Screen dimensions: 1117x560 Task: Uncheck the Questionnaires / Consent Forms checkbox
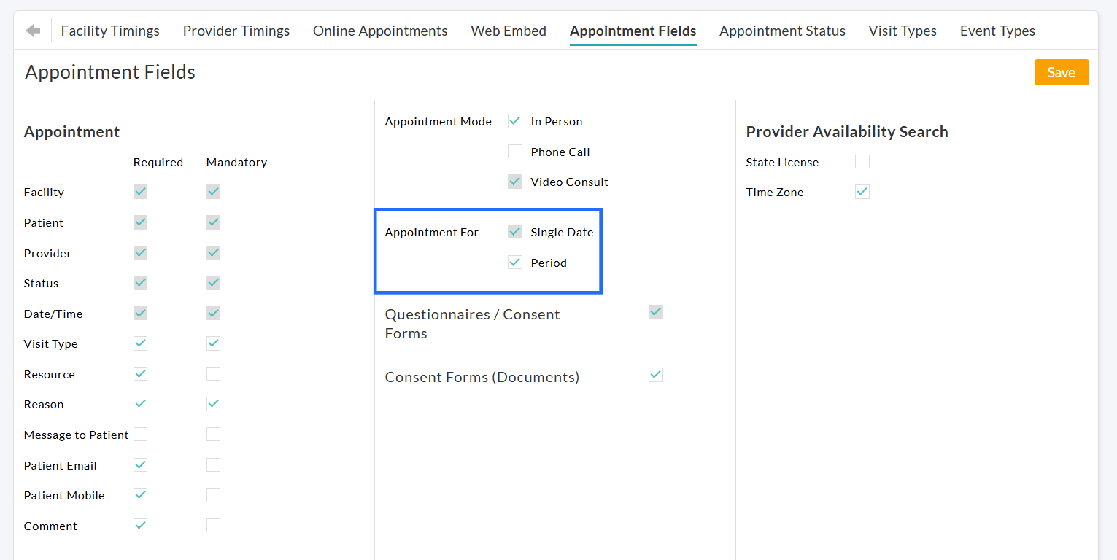click(x=655, y=311)
